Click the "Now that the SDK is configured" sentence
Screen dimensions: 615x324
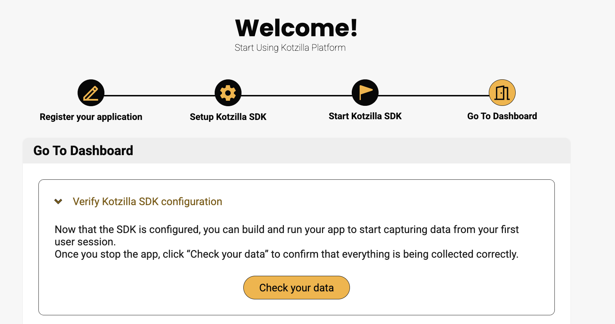coord(127,229)
